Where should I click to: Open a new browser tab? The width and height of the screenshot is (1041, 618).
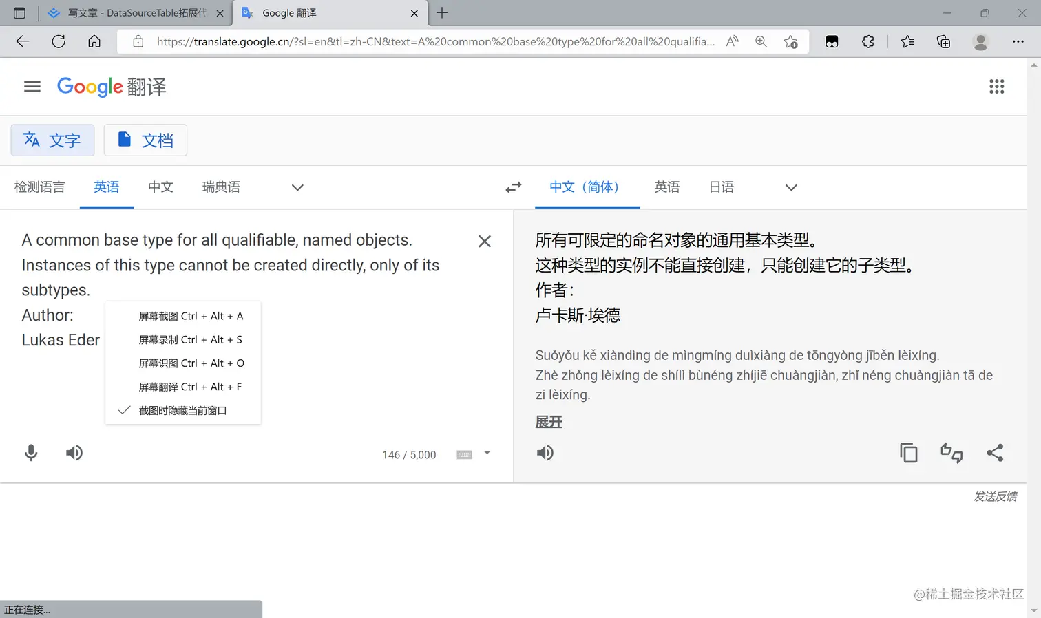tap(442, 13)
